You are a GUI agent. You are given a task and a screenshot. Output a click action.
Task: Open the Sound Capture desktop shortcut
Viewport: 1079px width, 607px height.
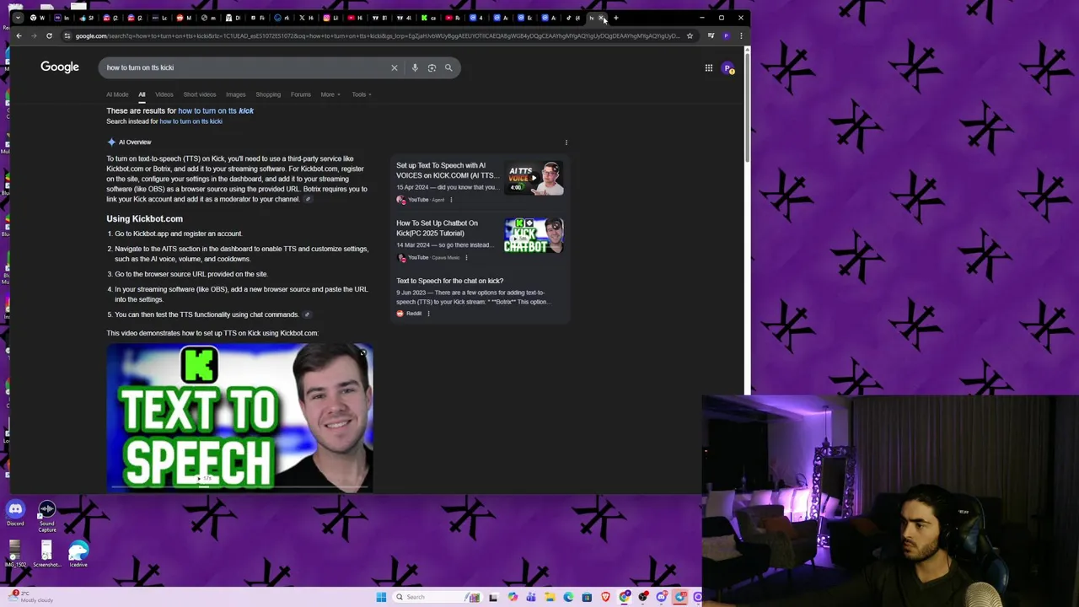pyautogui.click(x=47, y=517)
